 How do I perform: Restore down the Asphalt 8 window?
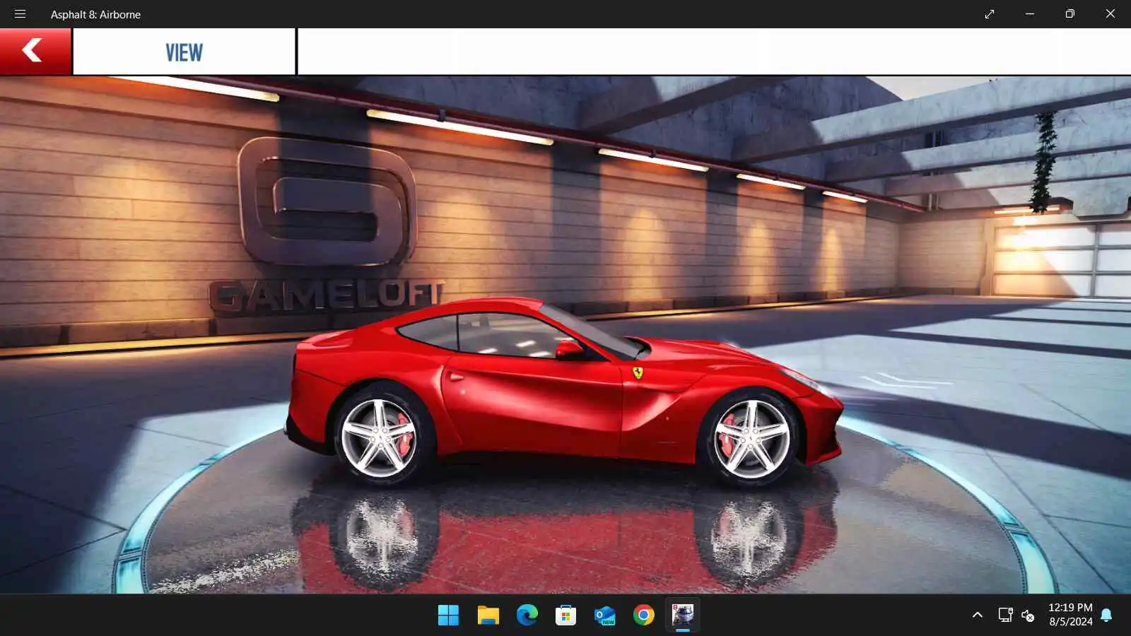click(1070, 14)
